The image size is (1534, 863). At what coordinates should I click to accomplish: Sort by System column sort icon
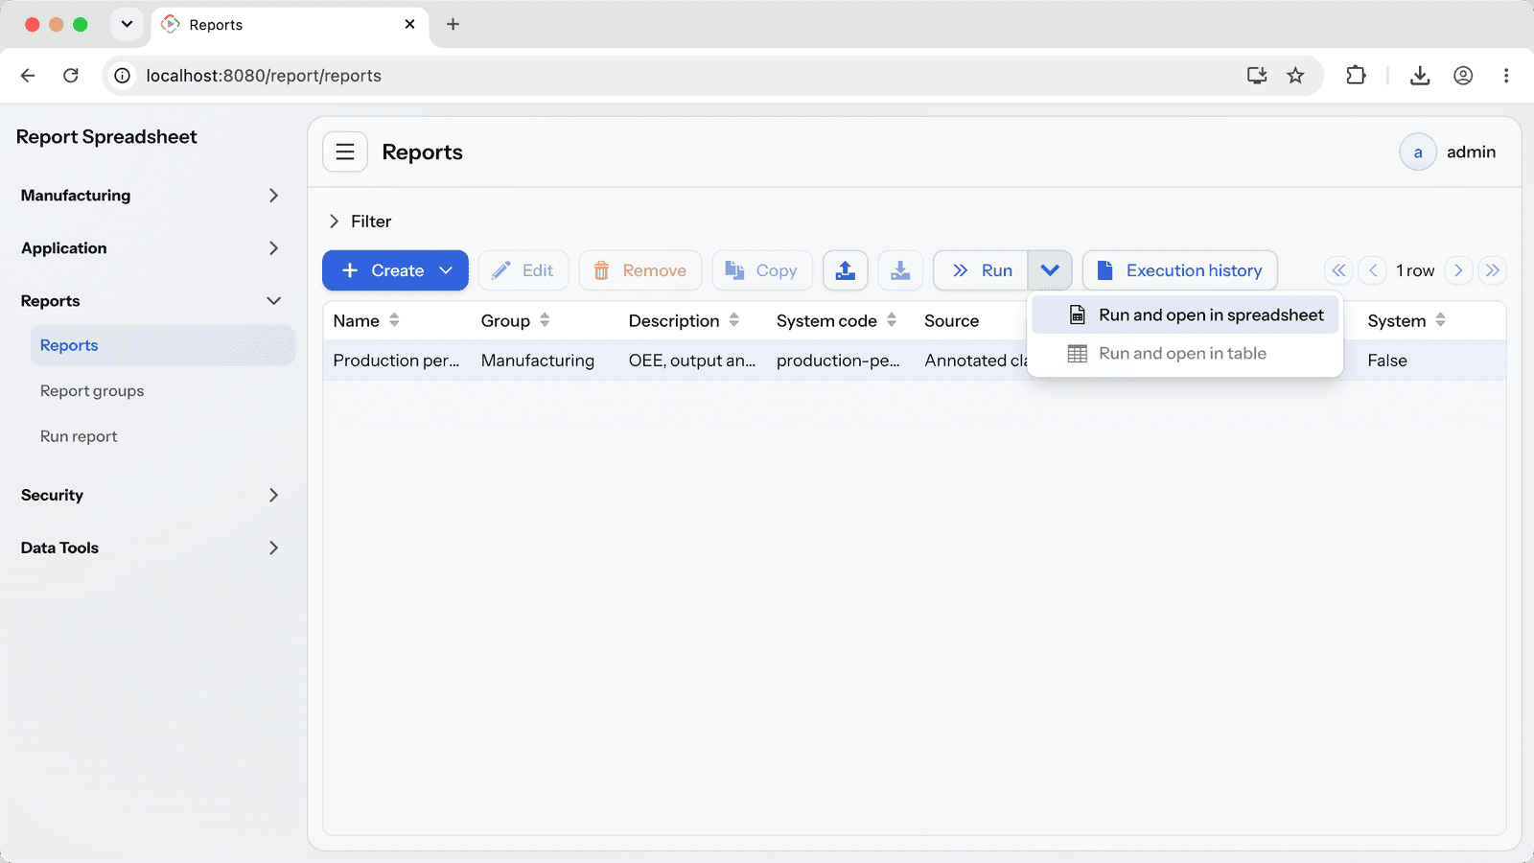pos(1440,320)
